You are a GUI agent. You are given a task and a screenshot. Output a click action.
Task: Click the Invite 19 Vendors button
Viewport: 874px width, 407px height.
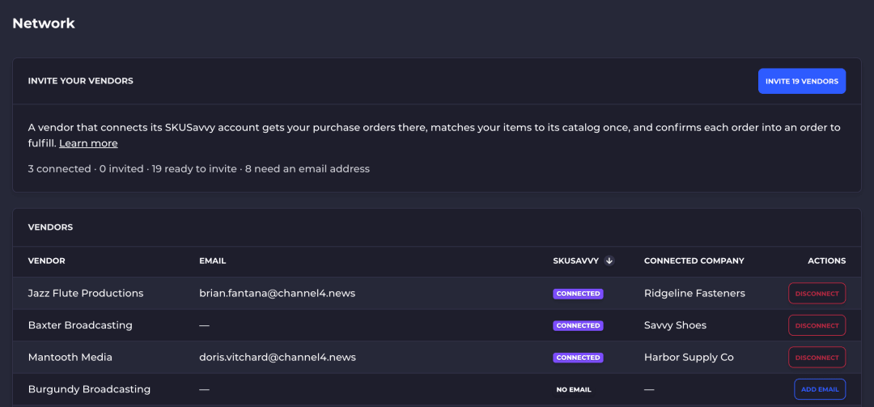(x=801, y=81)
